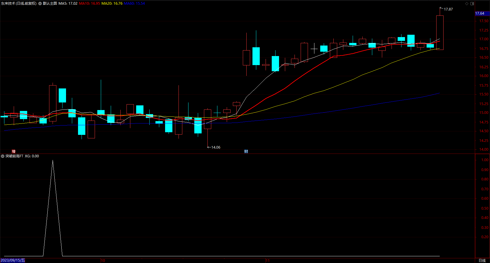The image size is (490, 263).
Task: Click the 1.00 indicator axis label
Action: [485, 160]
